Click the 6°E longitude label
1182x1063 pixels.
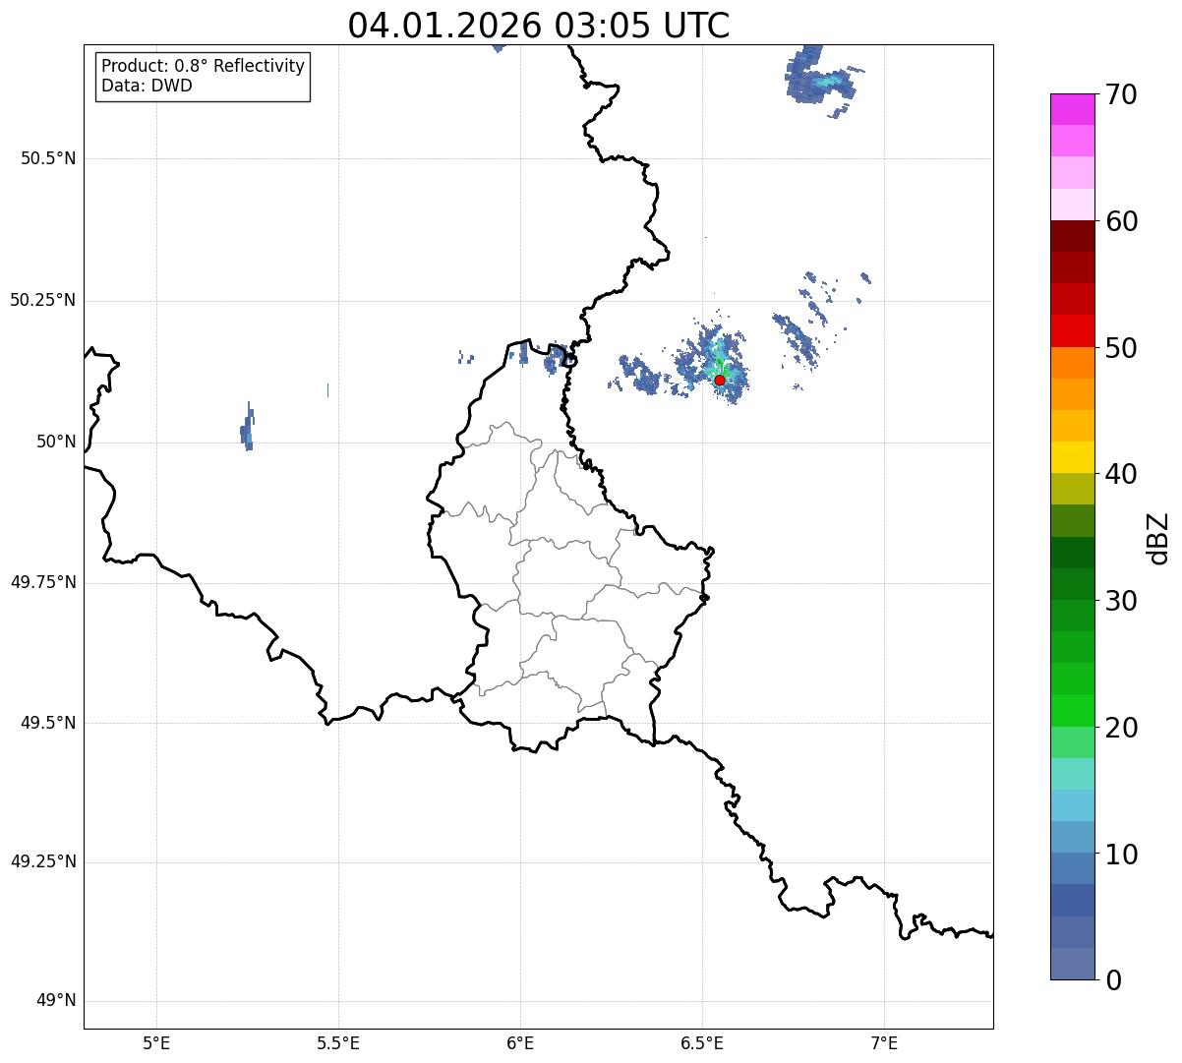[520, 1042]
